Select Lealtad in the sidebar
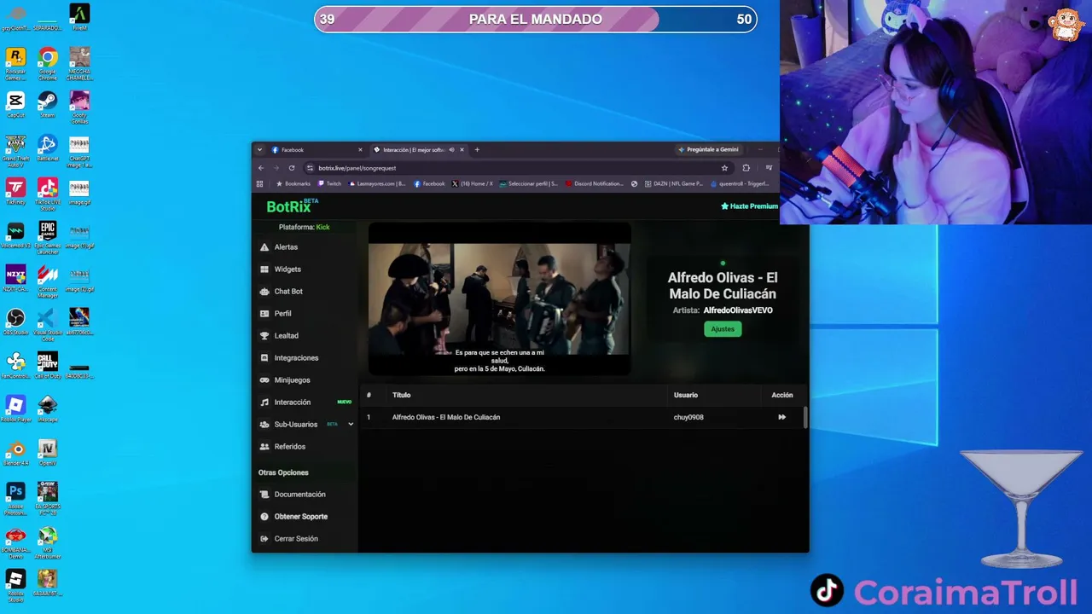This screenshot has width=1092, height=614. [x=286, y=336]
